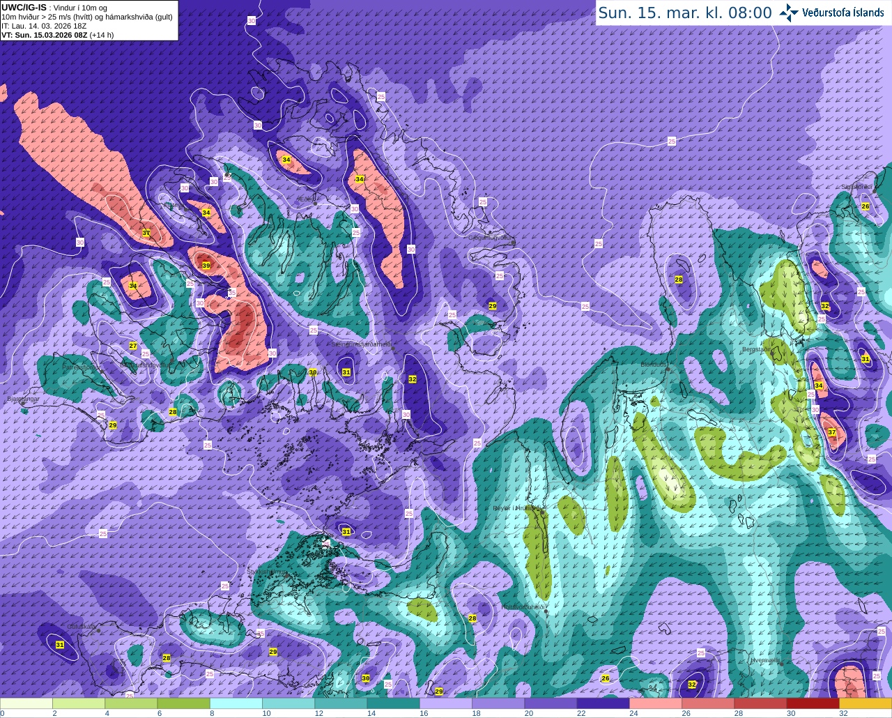Click the yellow gust label 29 below Gjögurflugvöllur
The image size is (892, 718).
(493, 306)
